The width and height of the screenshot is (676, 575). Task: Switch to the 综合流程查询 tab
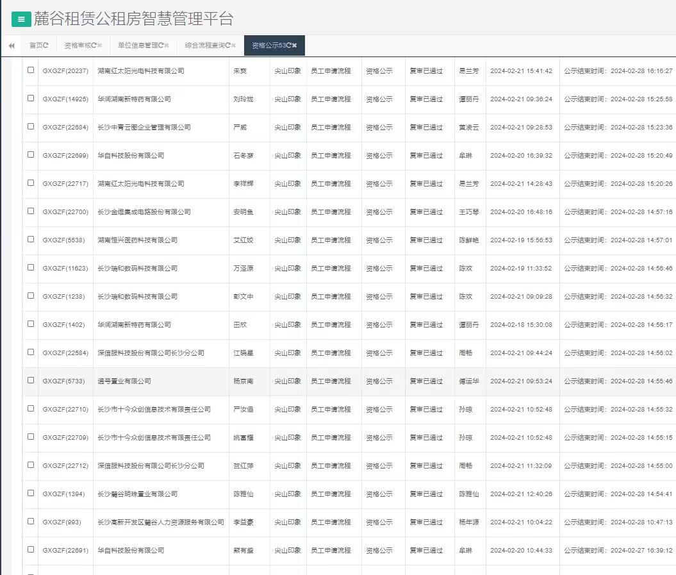coord(204,46)
